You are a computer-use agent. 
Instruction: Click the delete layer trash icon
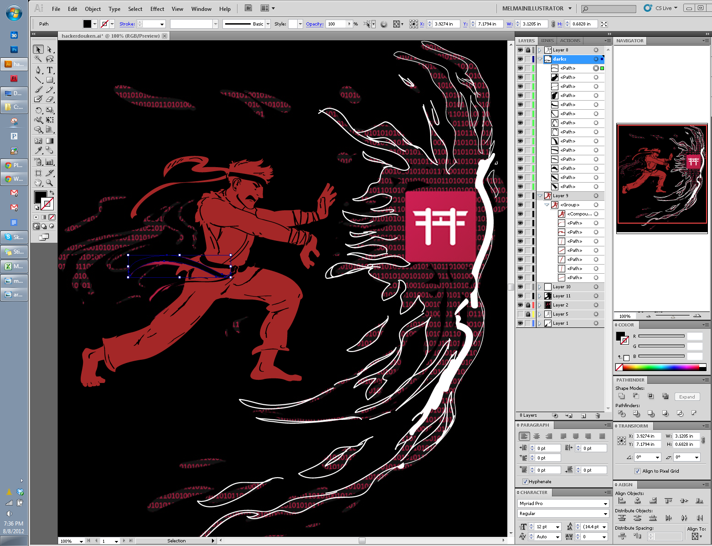click(x=598, y=415)
